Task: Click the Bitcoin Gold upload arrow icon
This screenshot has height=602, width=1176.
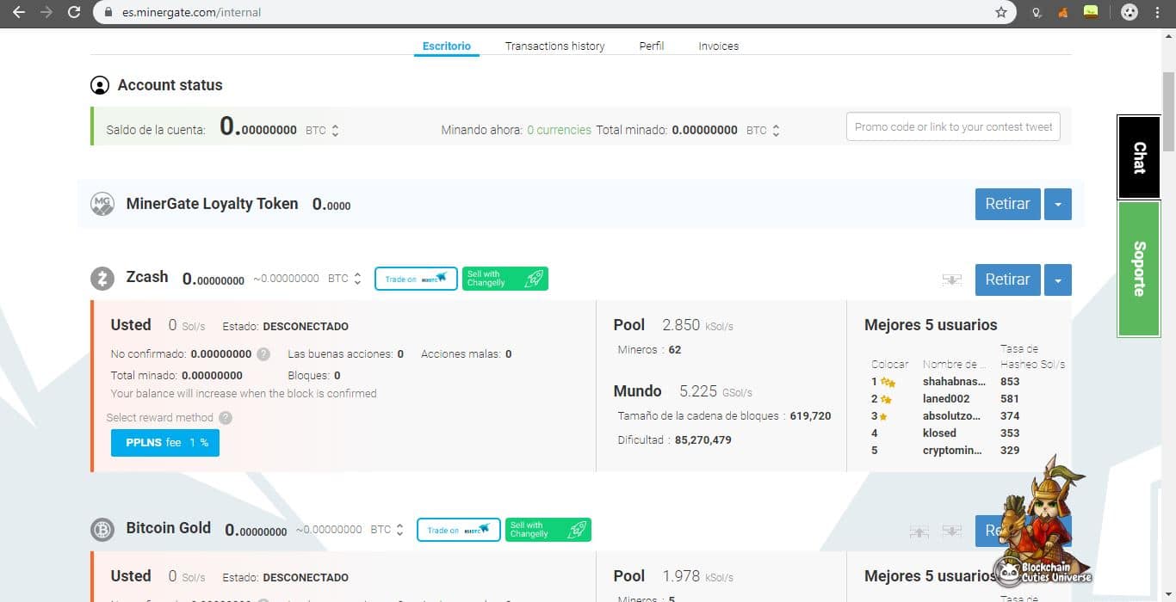Action: click(x=919, y=531)
